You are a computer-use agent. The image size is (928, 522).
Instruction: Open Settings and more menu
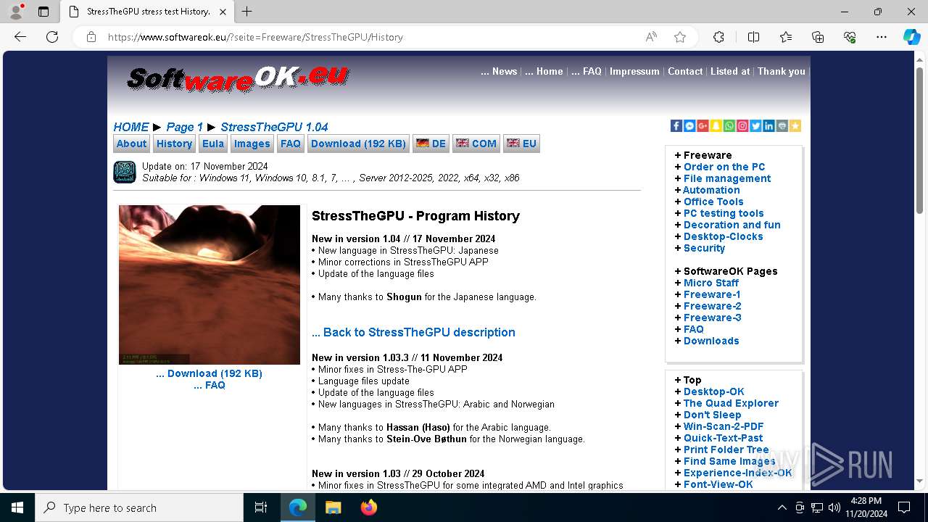882,37
